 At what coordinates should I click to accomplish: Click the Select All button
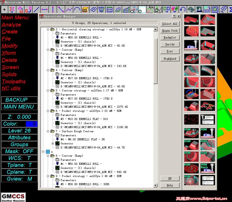pos(170,24)
